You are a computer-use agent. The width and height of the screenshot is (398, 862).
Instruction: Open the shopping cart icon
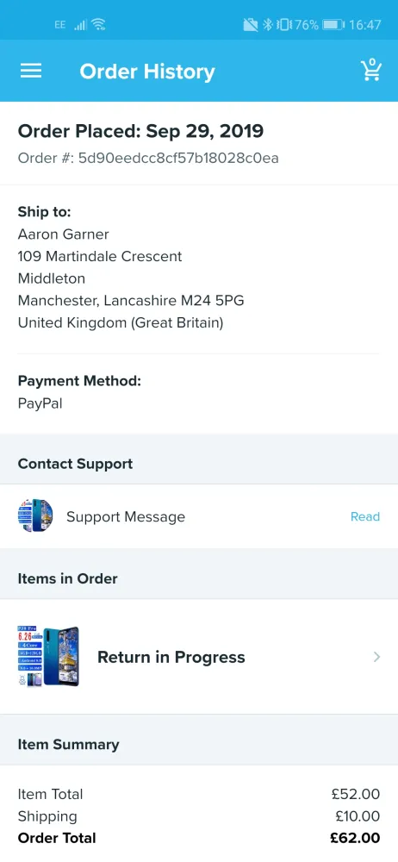pyautogui.click(x=371, y=71)
